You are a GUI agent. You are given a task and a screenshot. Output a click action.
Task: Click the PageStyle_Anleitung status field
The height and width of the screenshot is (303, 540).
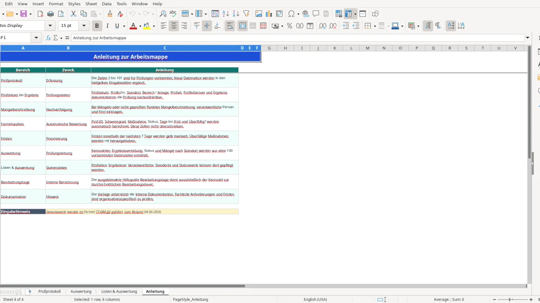pos(190,299)
